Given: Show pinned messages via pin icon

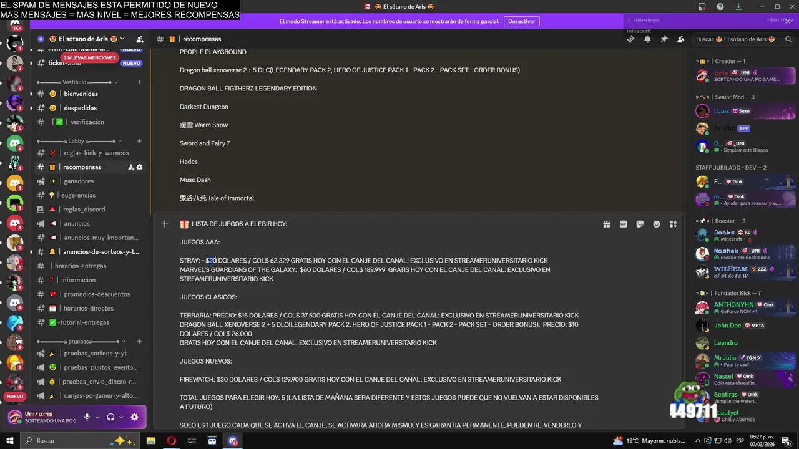Looking at the screenshot, I should pyautogui.click(x=664, y=39).
